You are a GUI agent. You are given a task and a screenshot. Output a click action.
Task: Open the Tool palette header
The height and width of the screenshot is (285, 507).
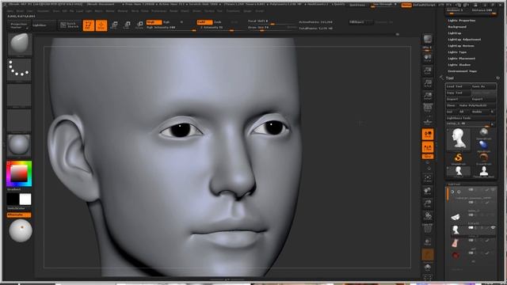point(450,78)
